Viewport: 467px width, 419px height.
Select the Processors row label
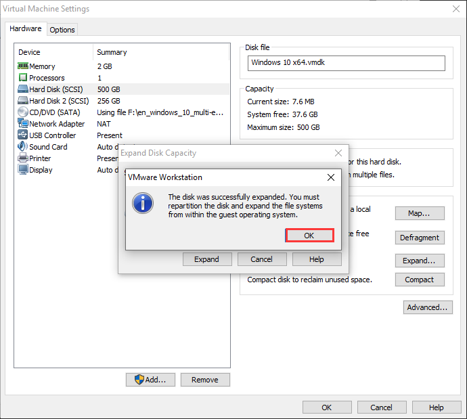pos(47,78)
